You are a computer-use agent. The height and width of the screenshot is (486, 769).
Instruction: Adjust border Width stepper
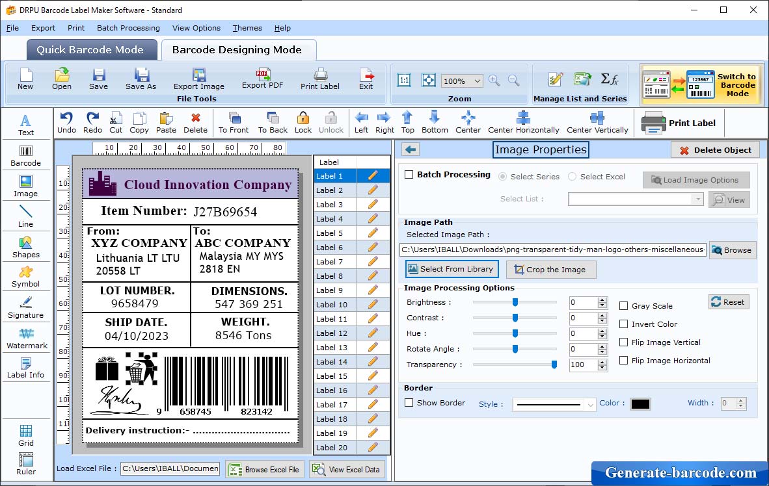(x=741, y=403)
